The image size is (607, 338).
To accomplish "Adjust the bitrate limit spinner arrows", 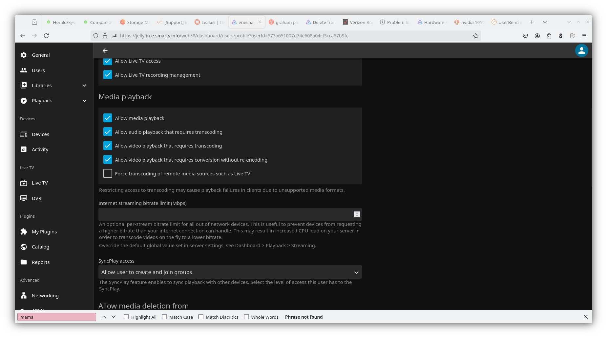I will coord(357,214).
